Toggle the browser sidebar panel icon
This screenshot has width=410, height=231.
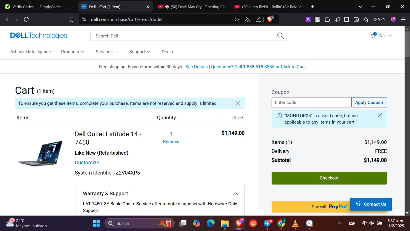pyautogui.click(x=347, y=19)
